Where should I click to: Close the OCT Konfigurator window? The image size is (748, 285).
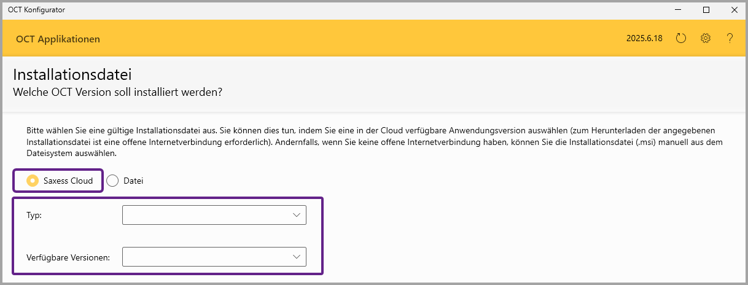coord(734,10)
